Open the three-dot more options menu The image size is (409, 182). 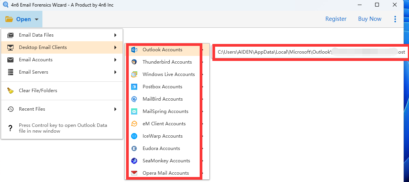(395, 19)
